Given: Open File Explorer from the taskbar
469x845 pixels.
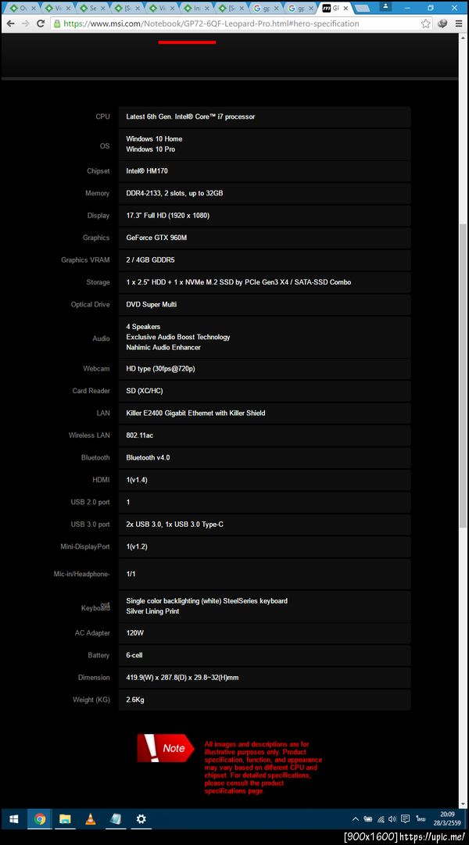Looking at the screenshot, I should pyautogui.click(x=65, y=819).
